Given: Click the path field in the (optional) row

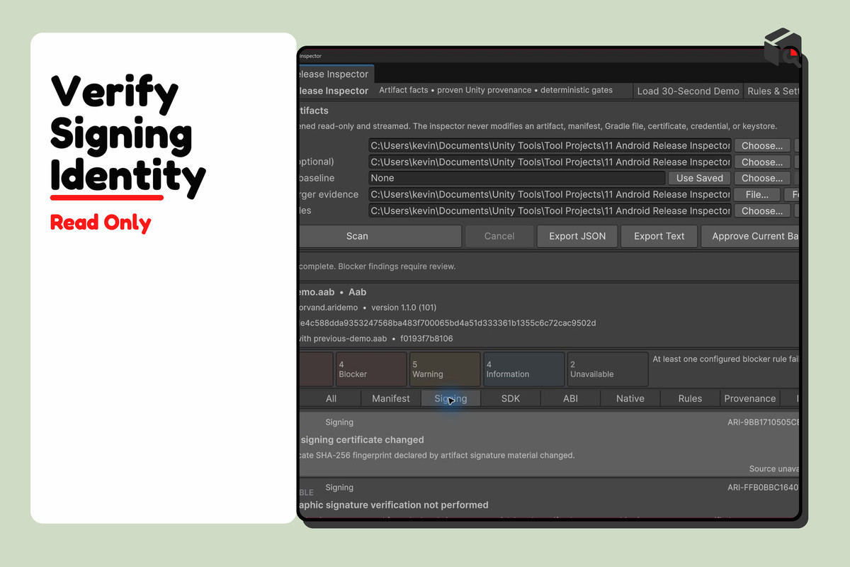Looking at the screenshot, I should click(x=550, y=162).
